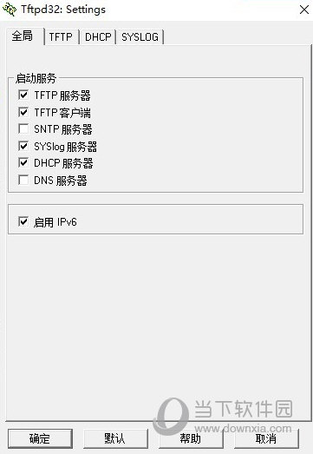The width and height of the screenshot is (313, 454).
Task: Switch to the 全局 tab
Action: click(x=23, y=36)
